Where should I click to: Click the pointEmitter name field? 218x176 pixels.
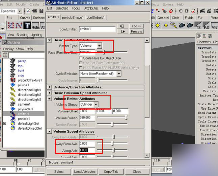[x=97, y=29]
